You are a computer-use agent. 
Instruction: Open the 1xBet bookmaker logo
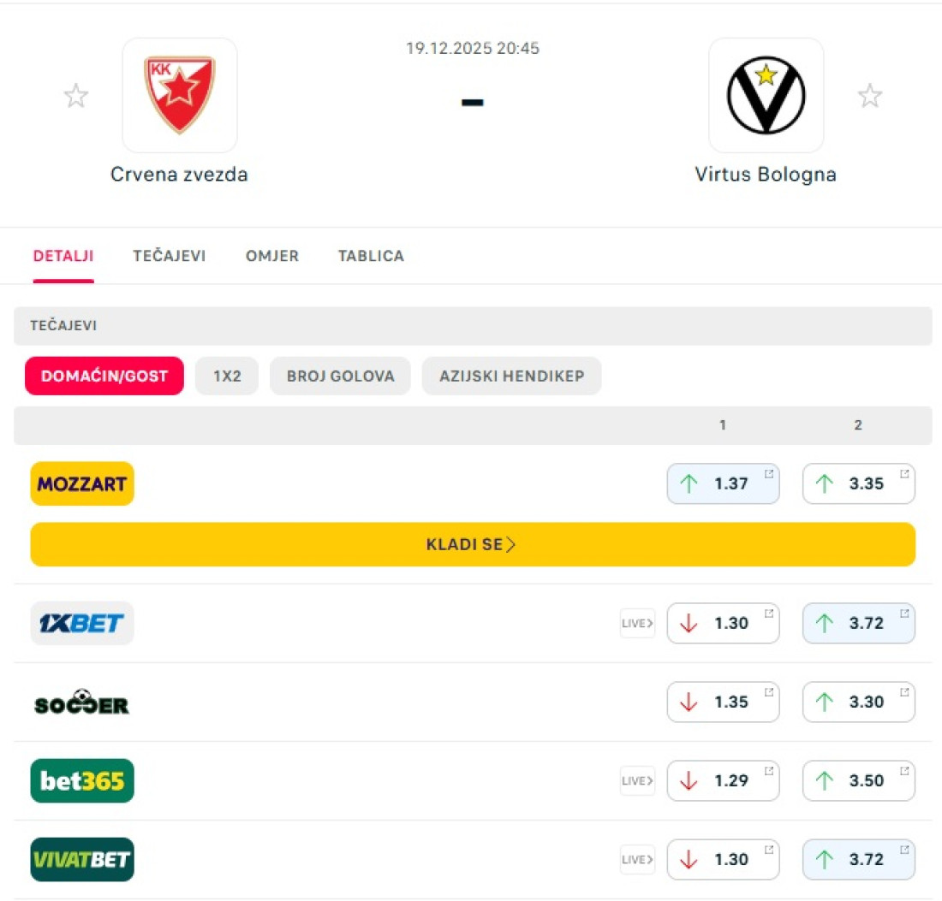(82, 623)
